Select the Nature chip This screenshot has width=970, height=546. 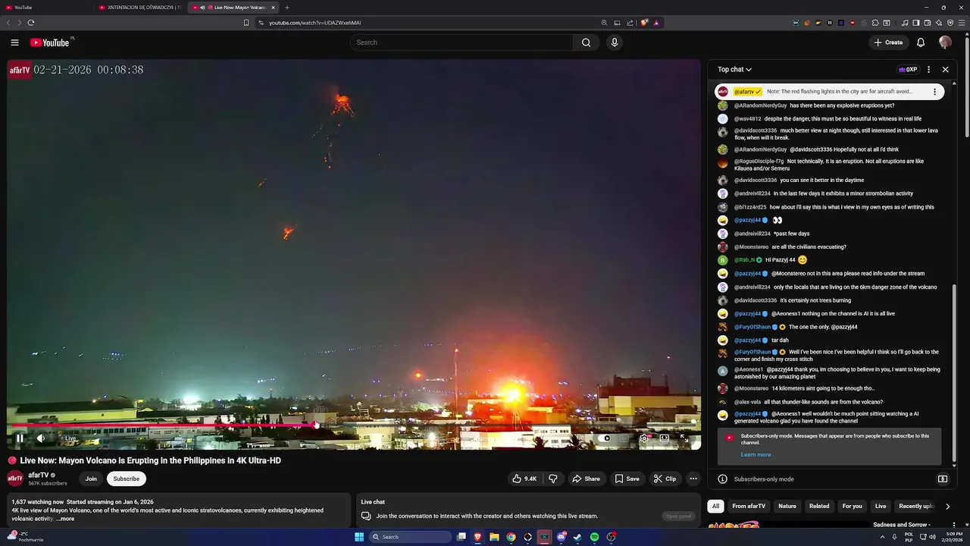787,506
